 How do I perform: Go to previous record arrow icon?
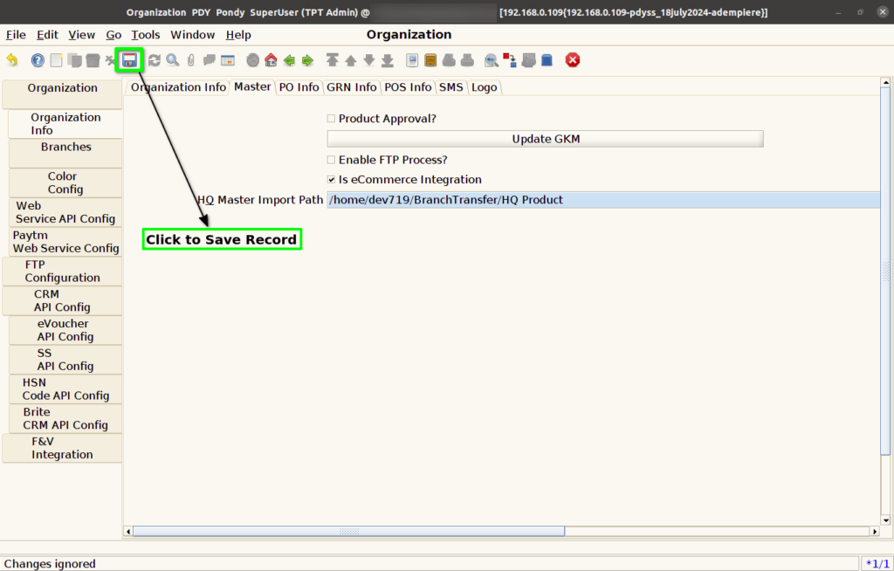tap(351, 60)
